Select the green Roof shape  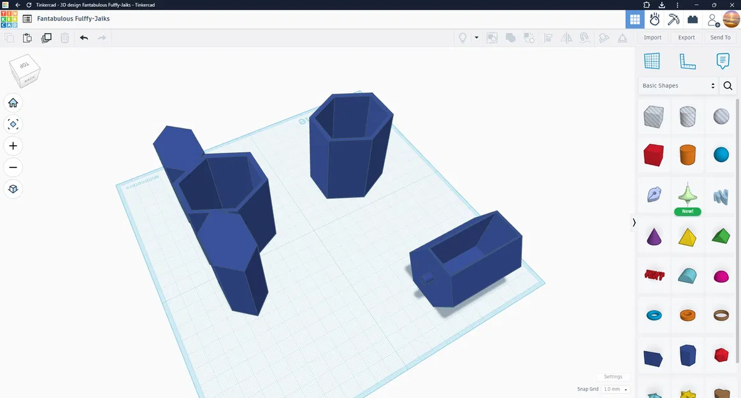click(x=721, y=236)
